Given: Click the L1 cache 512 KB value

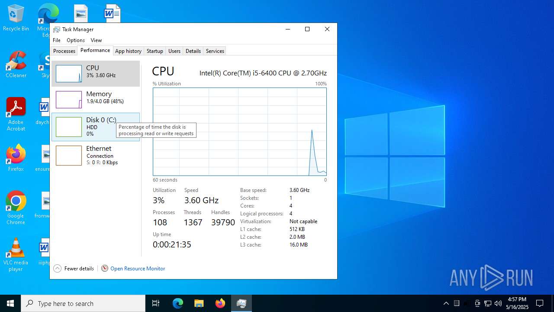Looking at the screenshot, I should coord(297,229).
